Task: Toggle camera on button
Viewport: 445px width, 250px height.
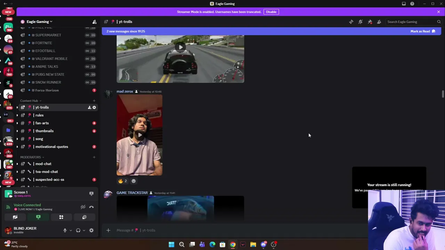Action: [x=15, y=217]
